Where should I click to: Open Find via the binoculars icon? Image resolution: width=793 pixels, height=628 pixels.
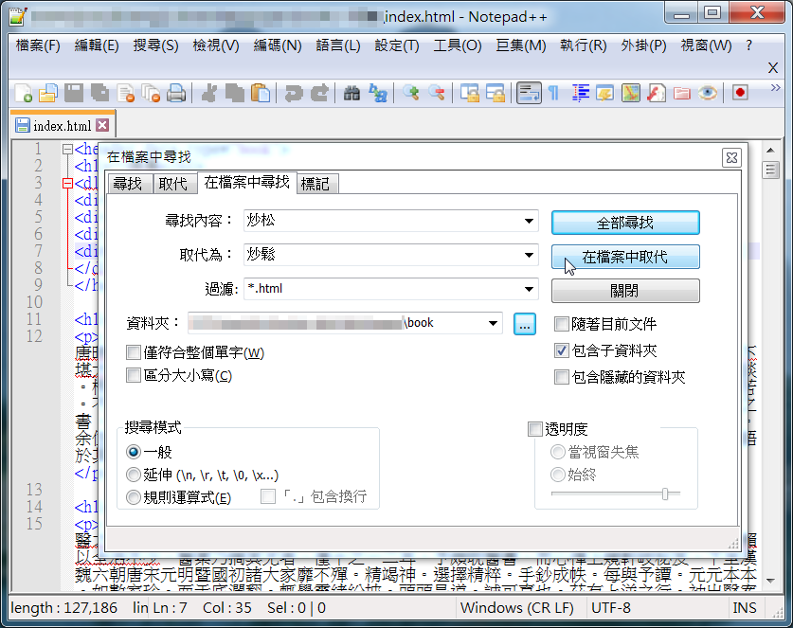click(x=351, y=93)
